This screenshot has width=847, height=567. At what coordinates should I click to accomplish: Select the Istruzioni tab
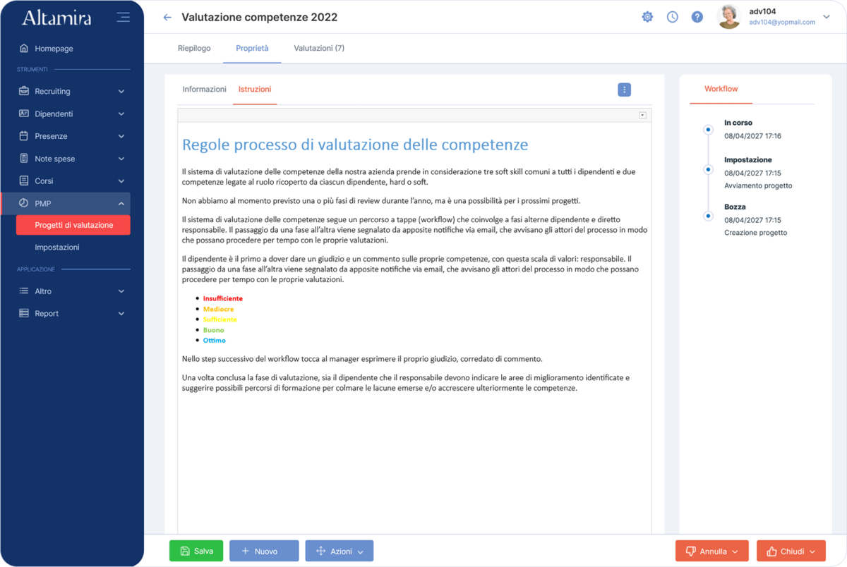255,90
